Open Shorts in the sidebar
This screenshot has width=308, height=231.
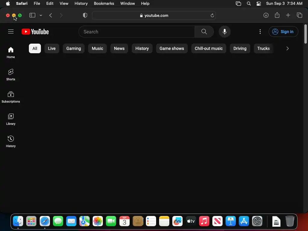pos(11,75)
